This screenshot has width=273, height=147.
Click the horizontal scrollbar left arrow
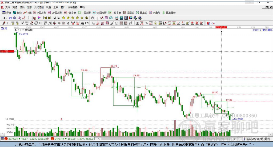(x=99, y=139)
